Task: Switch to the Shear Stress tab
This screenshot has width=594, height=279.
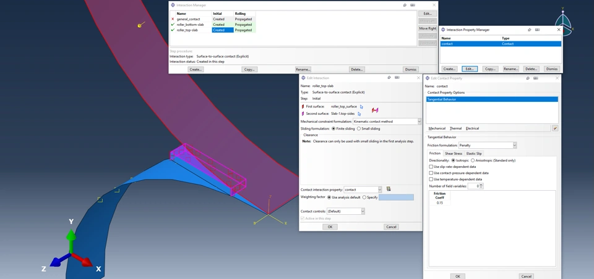Action: tap(453, 154)
